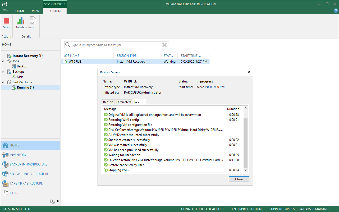Open the INVENTORY view
The width and height of the screenshot is (339, 212).
(x=30, y=155)
